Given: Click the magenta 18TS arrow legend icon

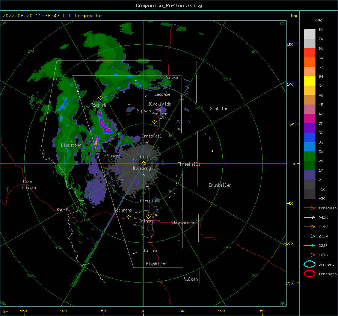Looking at the screenshot, I should (309, 255).
